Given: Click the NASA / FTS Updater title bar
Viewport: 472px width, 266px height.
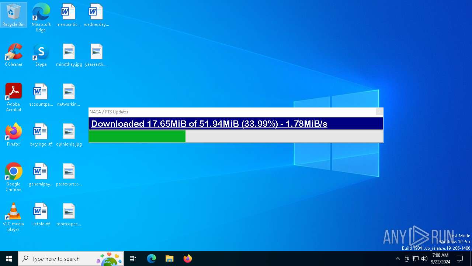Looking at the screenshot, I should (x=232, y=112).
